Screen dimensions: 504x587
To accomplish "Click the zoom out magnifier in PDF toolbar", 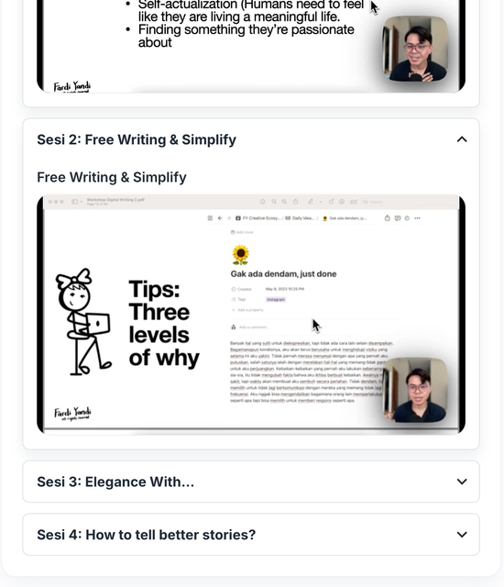I will [x=274, y=202].
